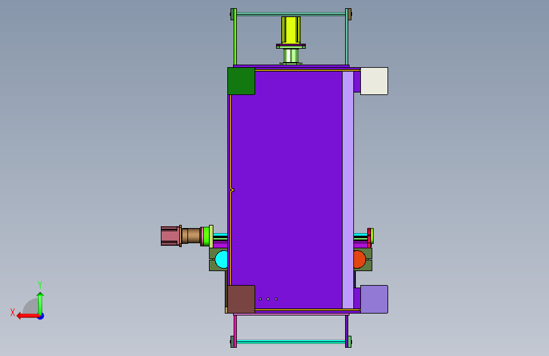The width and height of the screenshot is (549, 356).
Task: Select the orange circular shaft end
Action: (x=359, y=259)
